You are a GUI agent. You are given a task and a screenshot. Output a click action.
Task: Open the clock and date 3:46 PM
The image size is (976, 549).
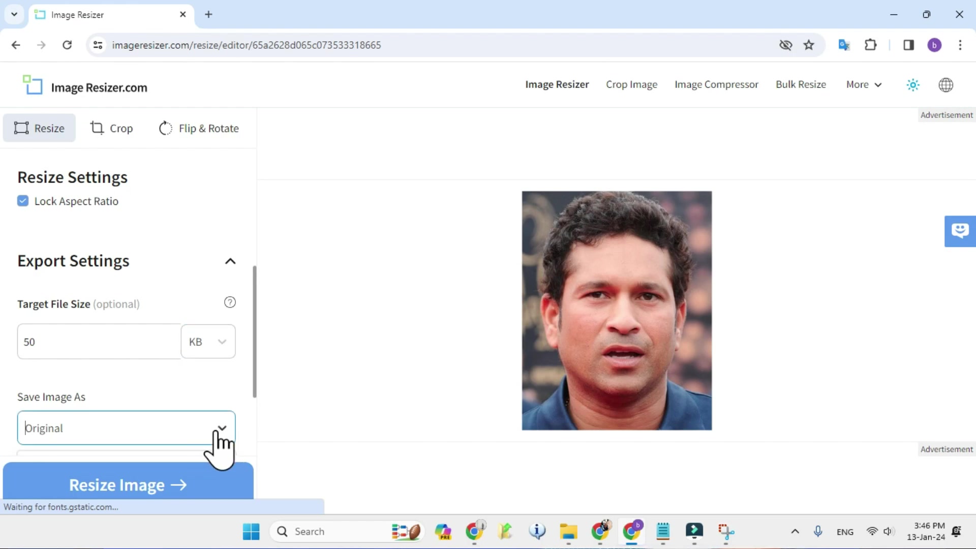click(x=926, y=531)
